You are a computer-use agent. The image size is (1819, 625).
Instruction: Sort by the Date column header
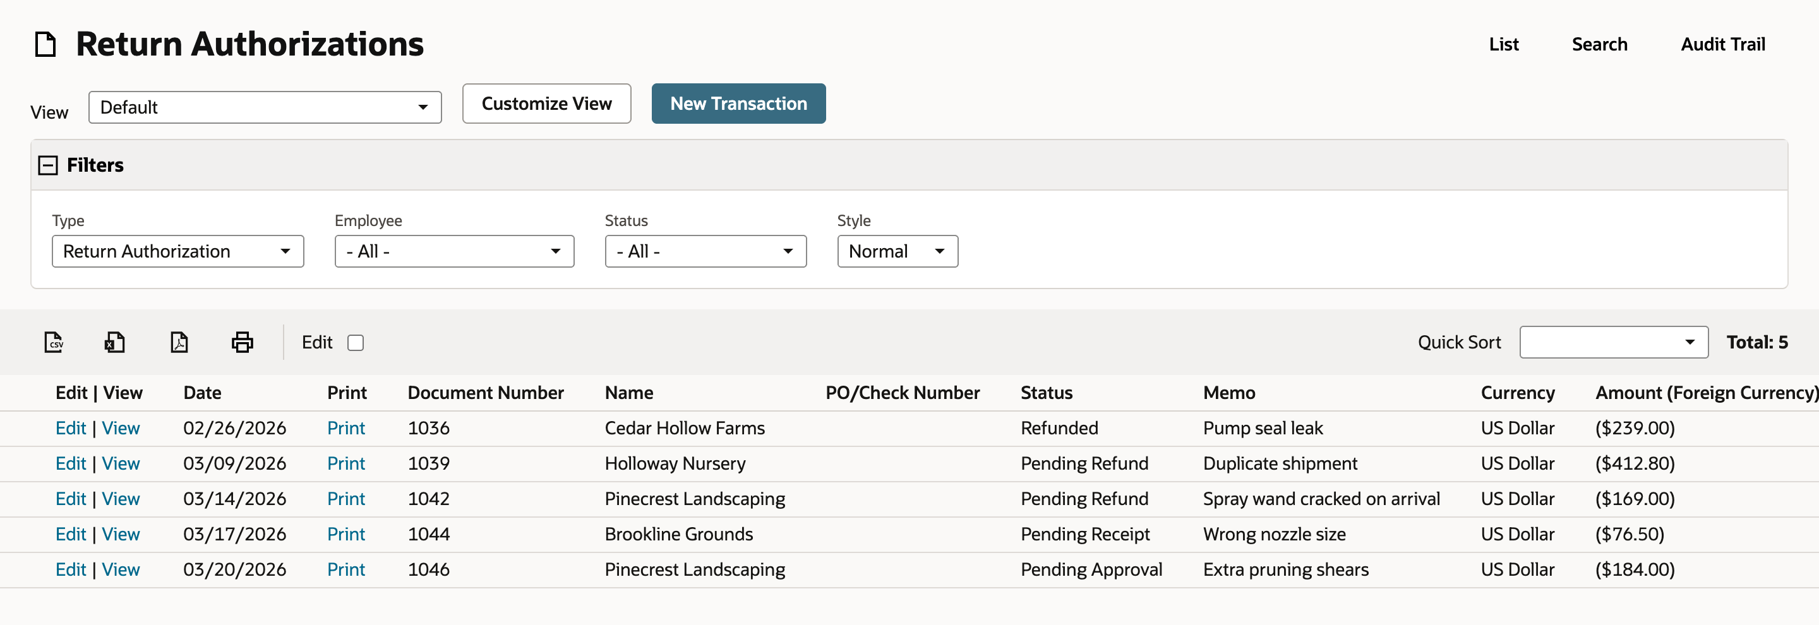click(x=202, y=393)
